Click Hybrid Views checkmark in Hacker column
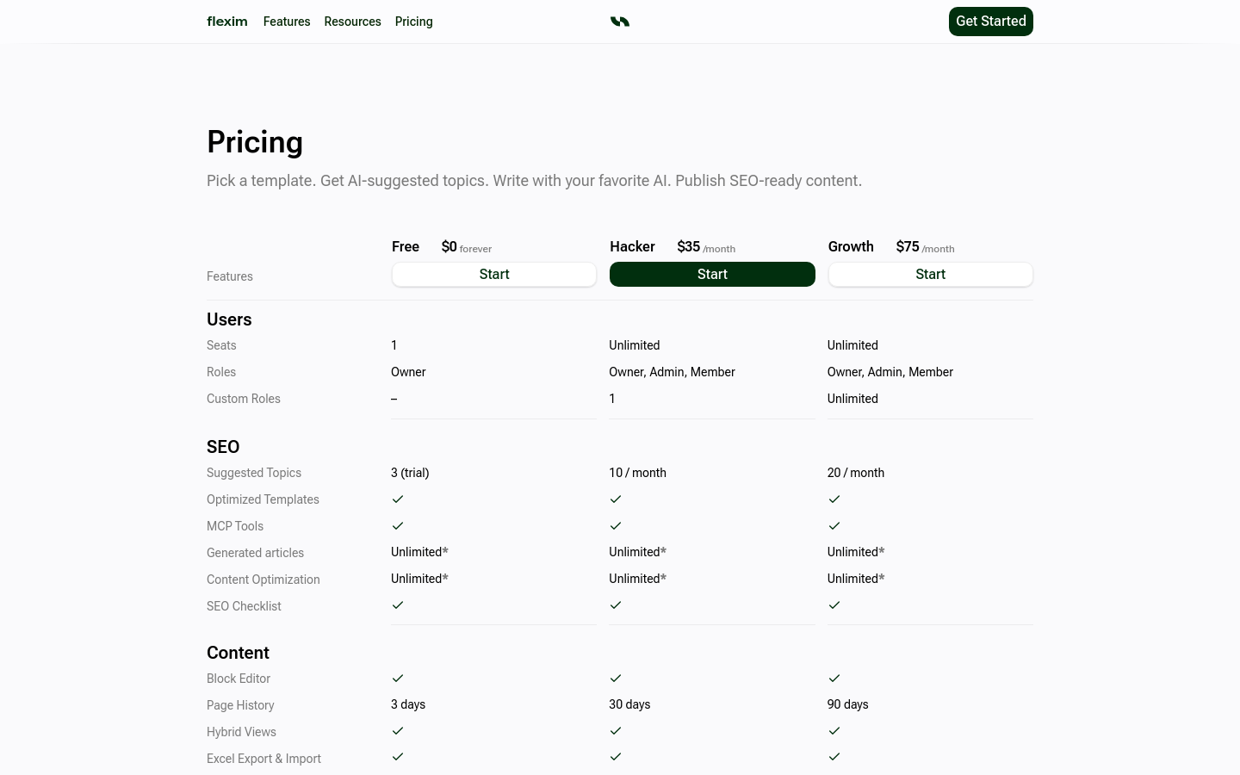This screenshot has height=775, width=1240. [616, 731]
